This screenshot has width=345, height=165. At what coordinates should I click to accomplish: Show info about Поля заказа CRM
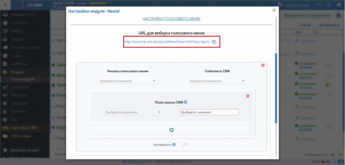pos(185,102)
